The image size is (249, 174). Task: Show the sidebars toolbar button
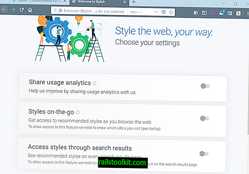click(204, 13)
